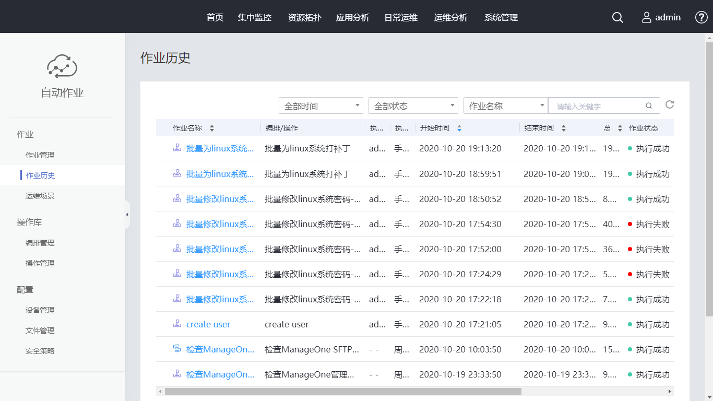Sort by job name column arrows
This screenshot has height=401, width=713.
pyautogui.click(x=212, y=128)
